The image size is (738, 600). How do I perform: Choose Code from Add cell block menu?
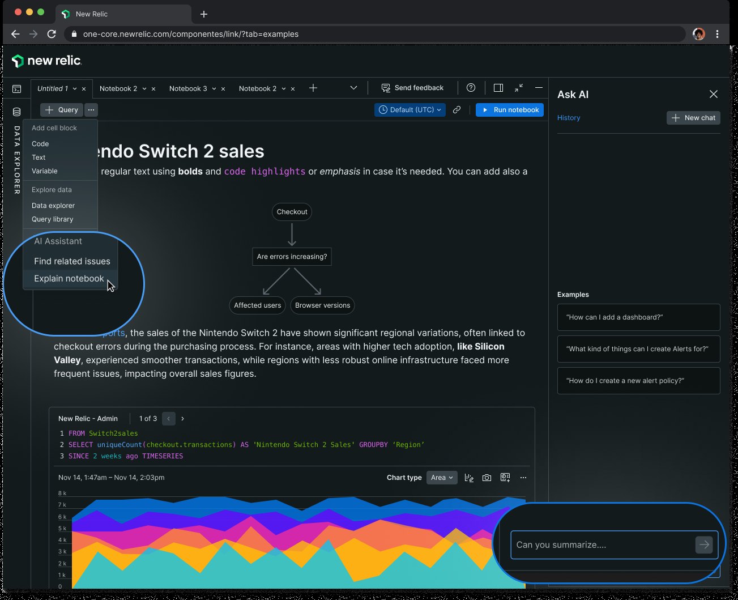40,144
